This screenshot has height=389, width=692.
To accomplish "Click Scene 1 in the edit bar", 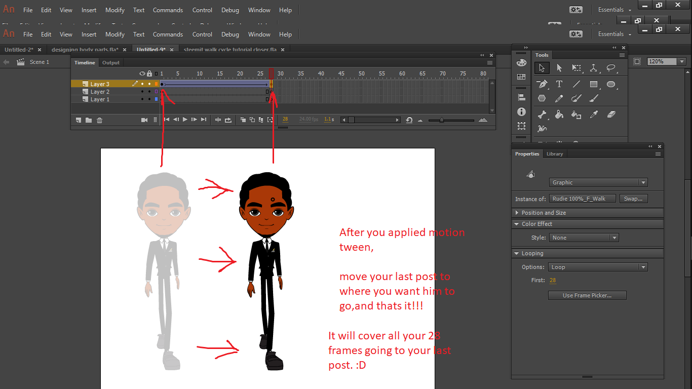I will point(40,62).
